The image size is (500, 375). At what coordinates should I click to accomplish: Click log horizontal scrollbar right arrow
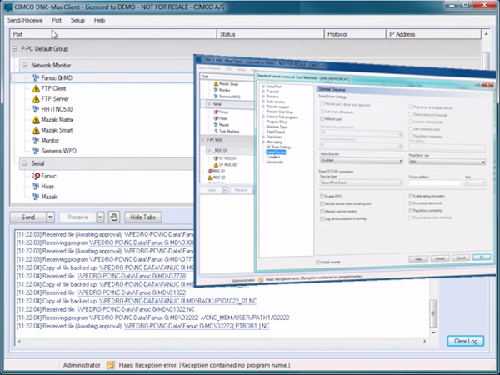(x=424, y=341)
